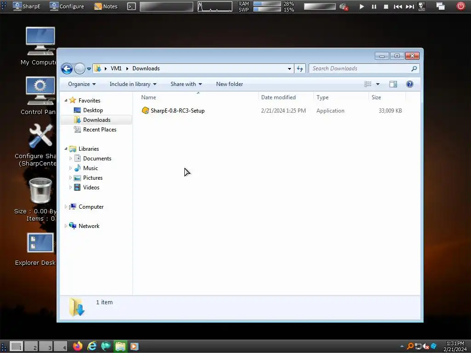The height and width of the screenshot is (353, 471).
Task: Select the Videos library
Action: click(x=92, y=188)
